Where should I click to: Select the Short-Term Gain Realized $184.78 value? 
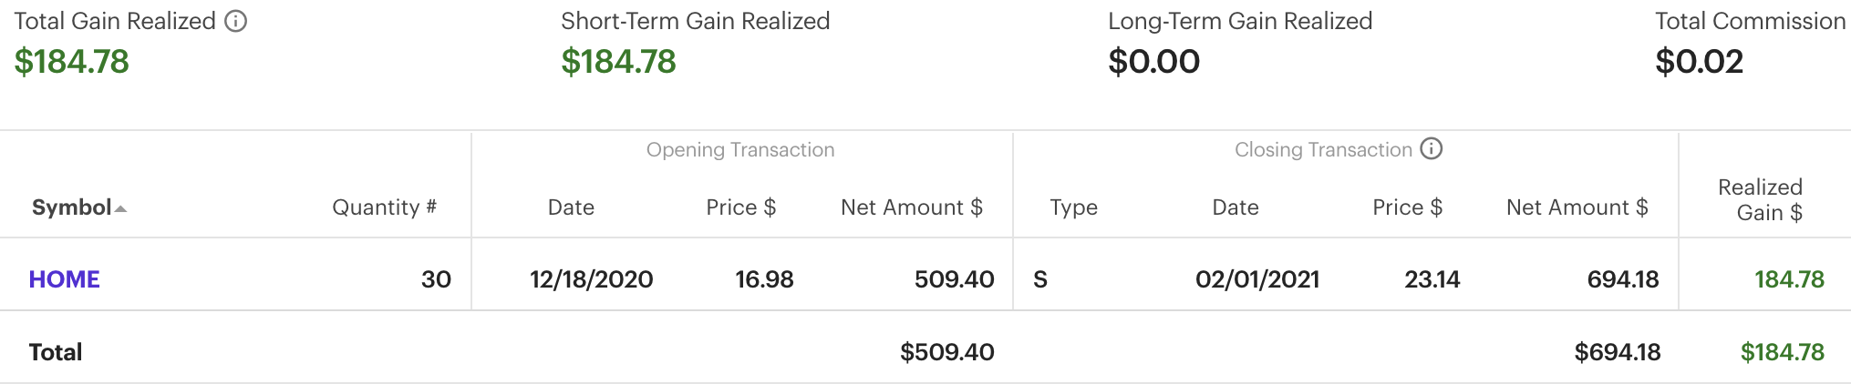tap(618, 62)
